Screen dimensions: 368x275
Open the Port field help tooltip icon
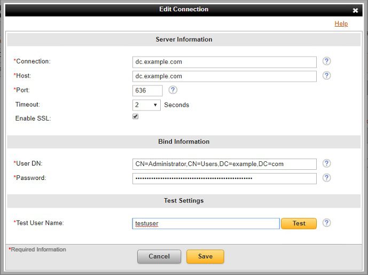[173, 90]
